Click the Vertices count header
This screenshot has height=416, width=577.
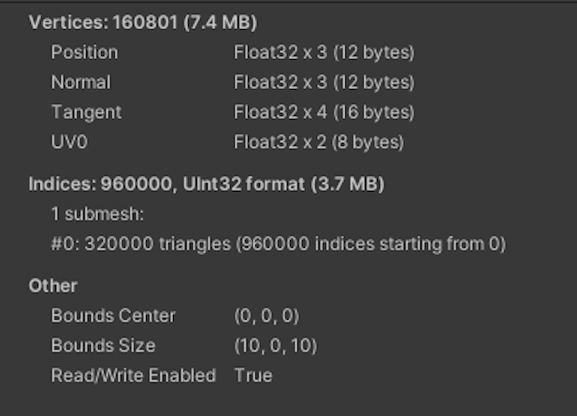click(x=142, y=22)
